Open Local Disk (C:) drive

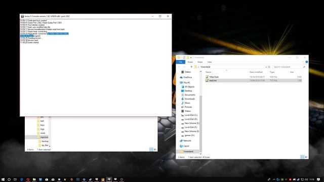pos(191,115)
